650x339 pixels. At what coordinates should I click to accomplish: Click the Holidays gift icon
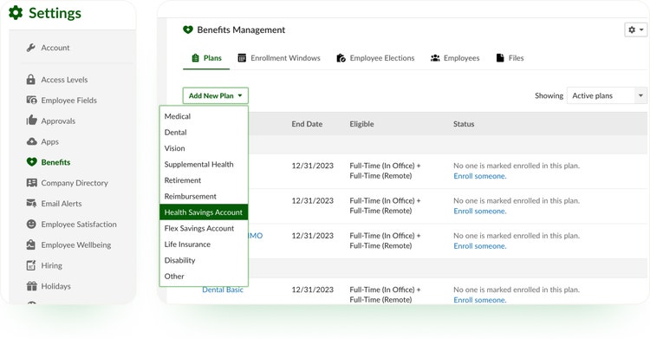[x=31, y=286]
